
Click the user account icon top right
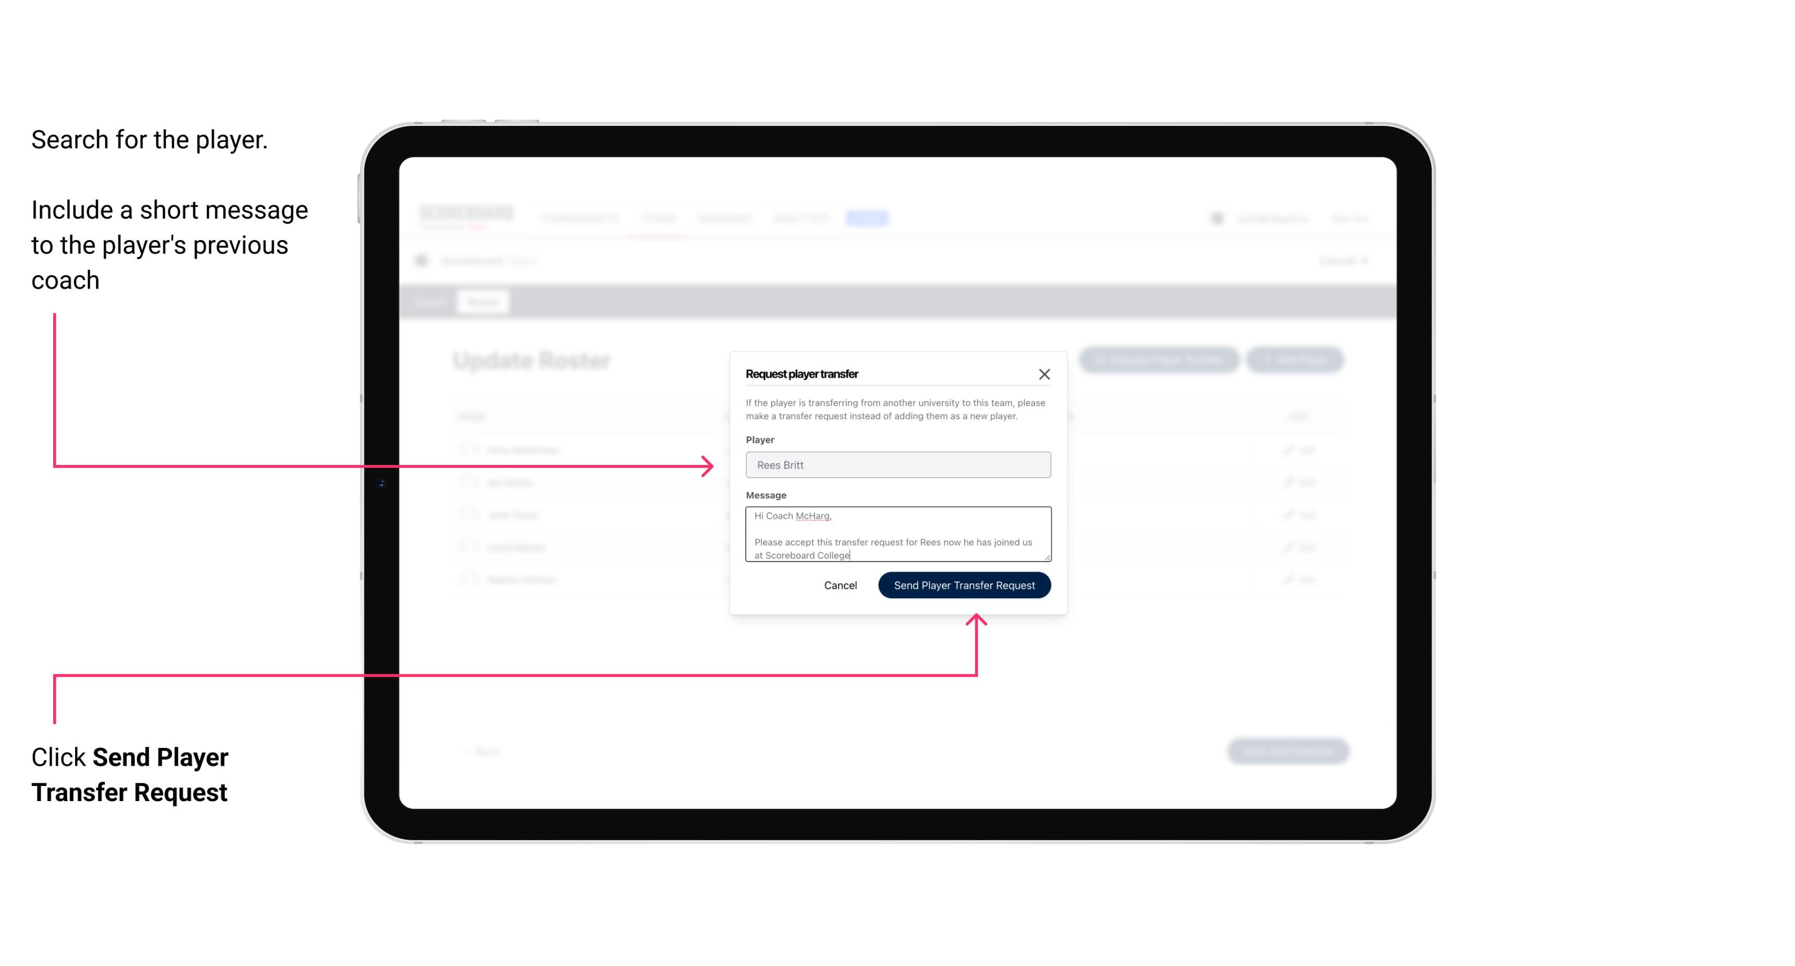tap(1216, 219)
